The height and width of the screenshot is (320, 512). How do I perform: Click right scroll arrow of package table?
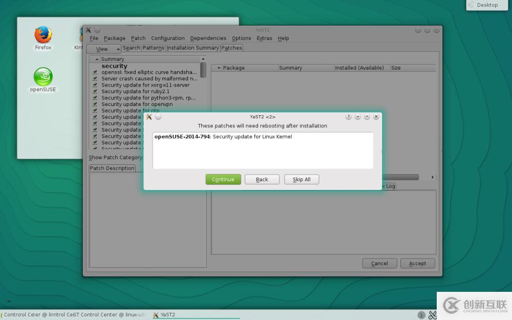(x=432, y=177)
